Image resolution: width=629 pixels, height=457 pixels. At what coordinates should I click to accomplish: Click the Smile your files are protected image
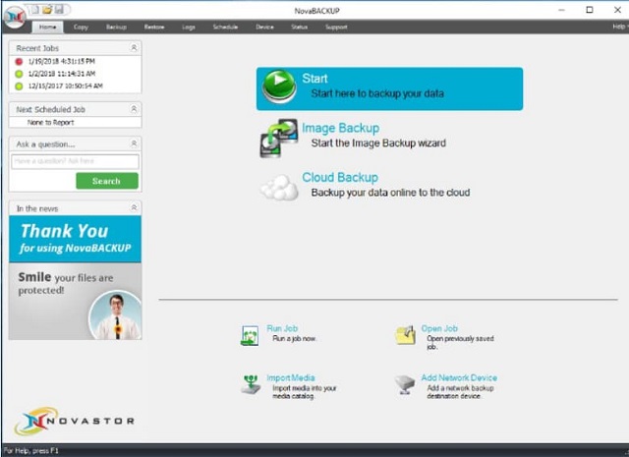tap(75, 302)
